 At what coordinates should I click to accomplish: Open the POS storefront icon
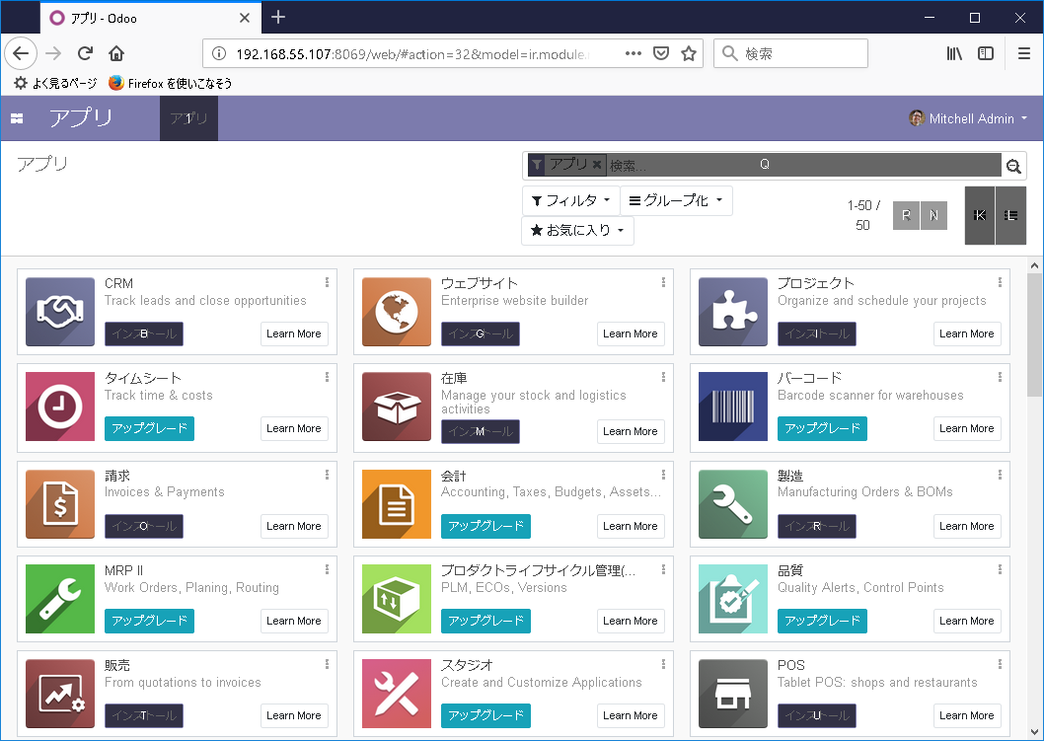click(733, 694)
